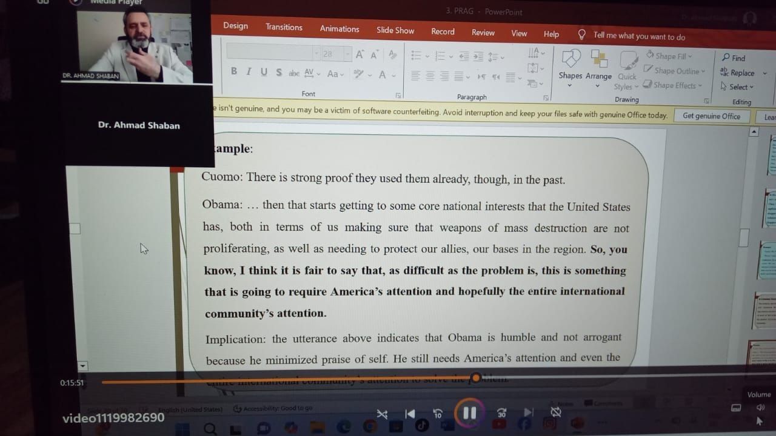Click the Underline formatting icon
This screenshot has height=436, width=776.
[264, 72]
